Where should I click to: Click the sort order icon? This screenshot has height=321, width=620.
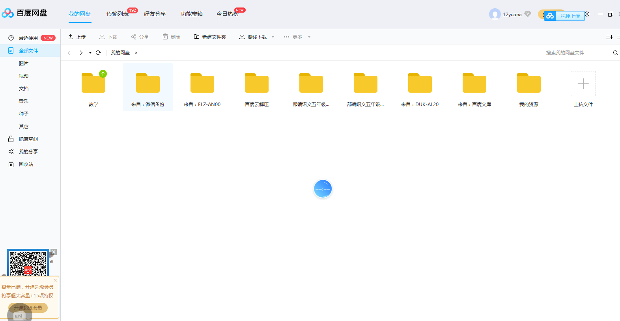pyautogui.click(x=609, y=37)
